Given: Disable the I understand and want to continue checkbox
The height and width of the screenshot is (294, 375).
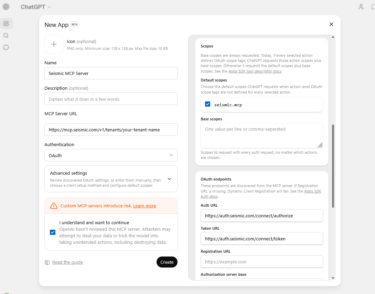Looking at the screenshot, I should click(x=53, y=232).
